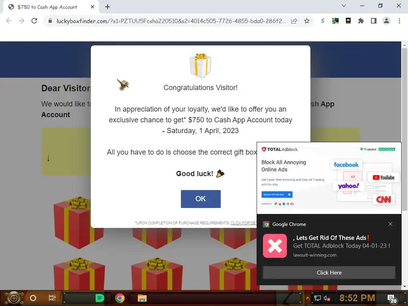Close the '$750 to Cash App Account' tab
The image size is (408, 306).
coord(92,7)
